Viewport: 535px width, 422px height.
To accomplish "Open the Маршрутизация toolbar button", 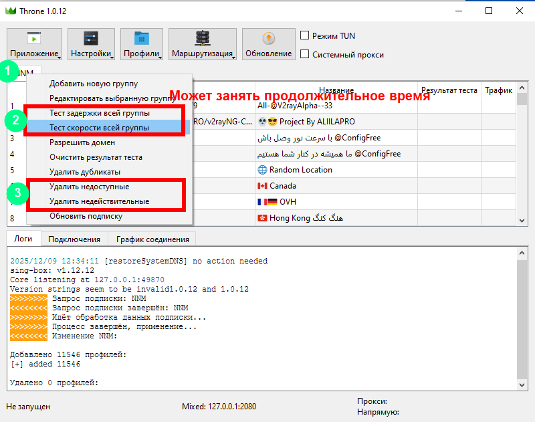I will click(x=202, y=45).
